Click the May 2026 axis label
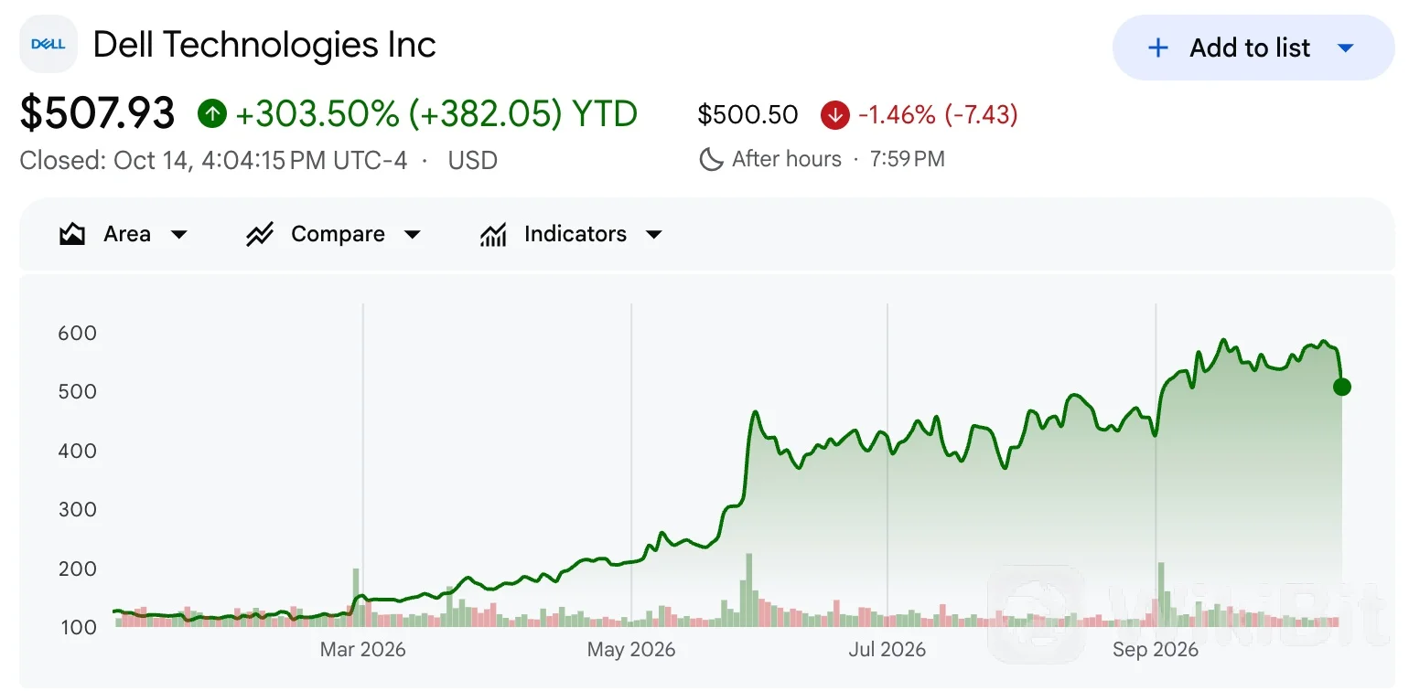Screen dimensions: 1409x691 631,650
